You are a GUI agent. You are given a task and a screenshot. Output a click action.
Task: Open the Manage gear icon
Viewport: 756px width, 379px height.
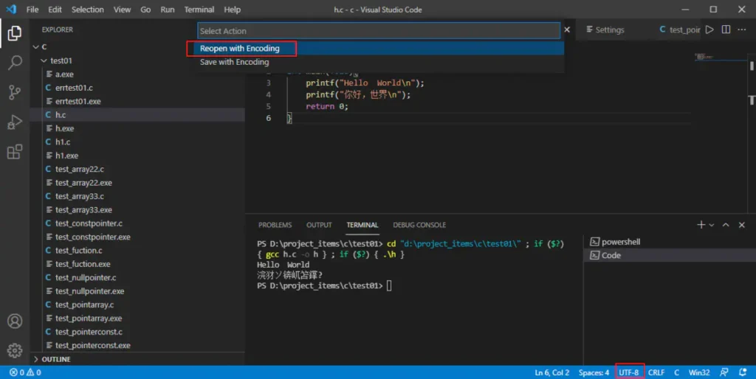[14, 350]
